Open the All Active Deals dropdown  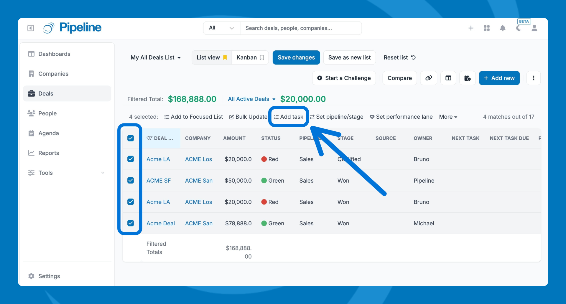point(251,99)
